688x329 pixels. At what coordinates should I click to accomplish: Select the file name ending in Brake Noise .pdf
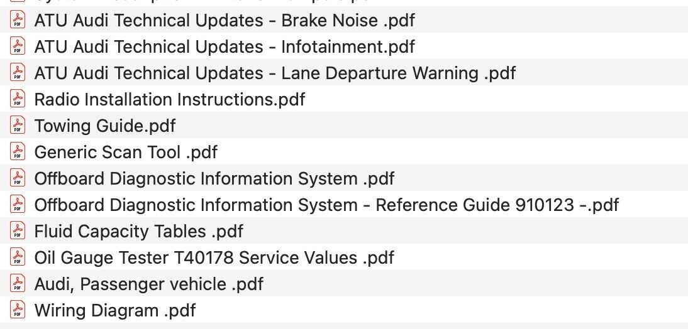point(225,21)
